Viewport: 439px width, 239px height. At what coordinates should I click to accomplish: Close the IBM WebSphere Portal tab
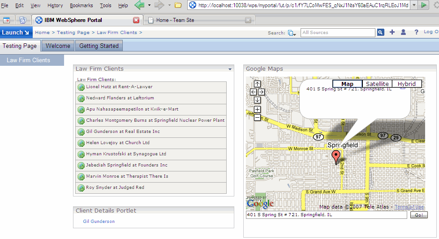136,20
